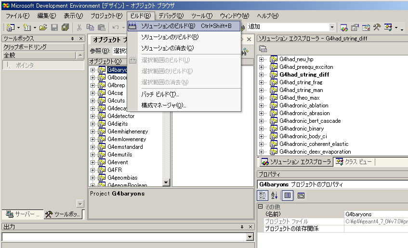
Task: Click the (名前) property value G4baryons
Action: pyautogui.click(x=376, y=214)
